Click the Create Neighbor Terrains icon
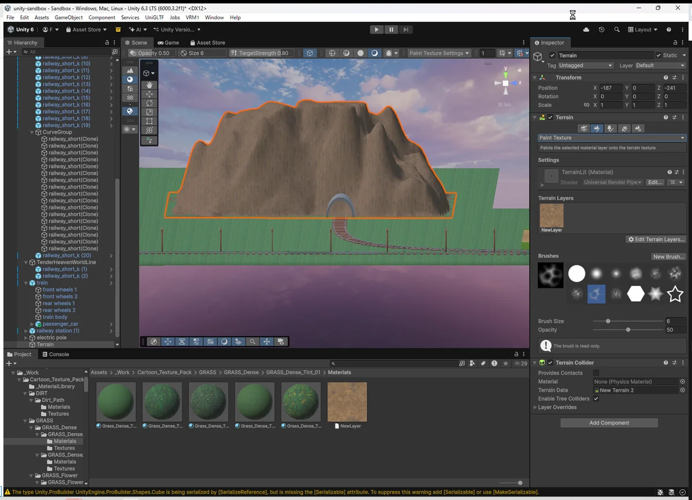The width and height of the screenshot is (692, 500). pyautogui.click(x=584, y=129)
